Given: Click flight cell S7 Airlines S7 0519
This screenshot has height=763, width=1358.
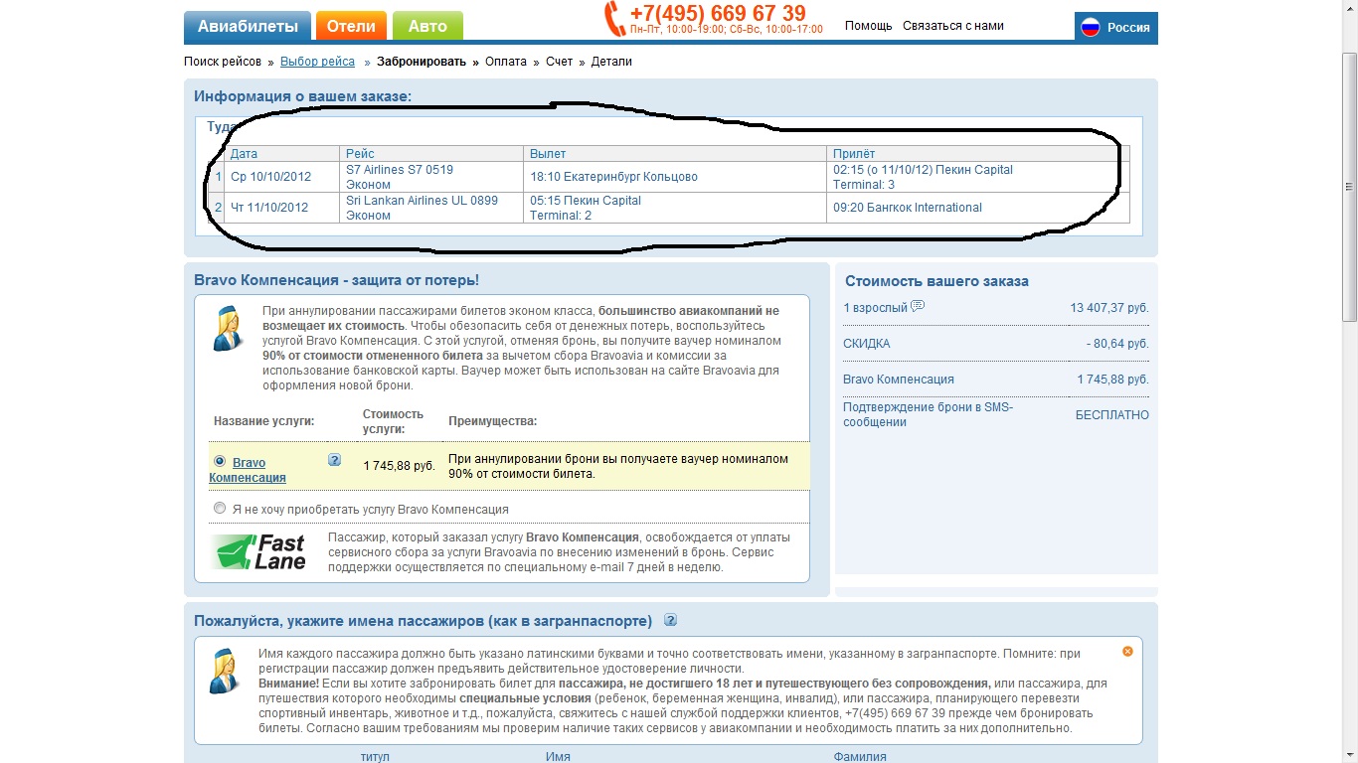Looking at the screenshot, I should click(432, 177).
